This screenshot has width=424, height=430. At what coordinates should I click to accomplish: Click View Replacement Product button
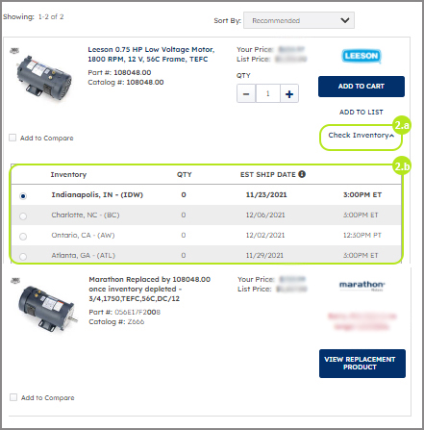[x=362, y=364]
